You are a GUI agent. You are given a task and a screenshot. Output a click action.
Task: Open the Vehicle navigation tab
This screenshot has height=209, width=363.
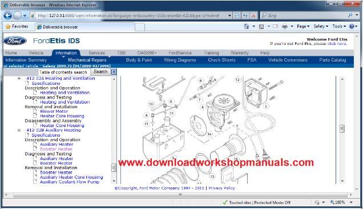36,53
